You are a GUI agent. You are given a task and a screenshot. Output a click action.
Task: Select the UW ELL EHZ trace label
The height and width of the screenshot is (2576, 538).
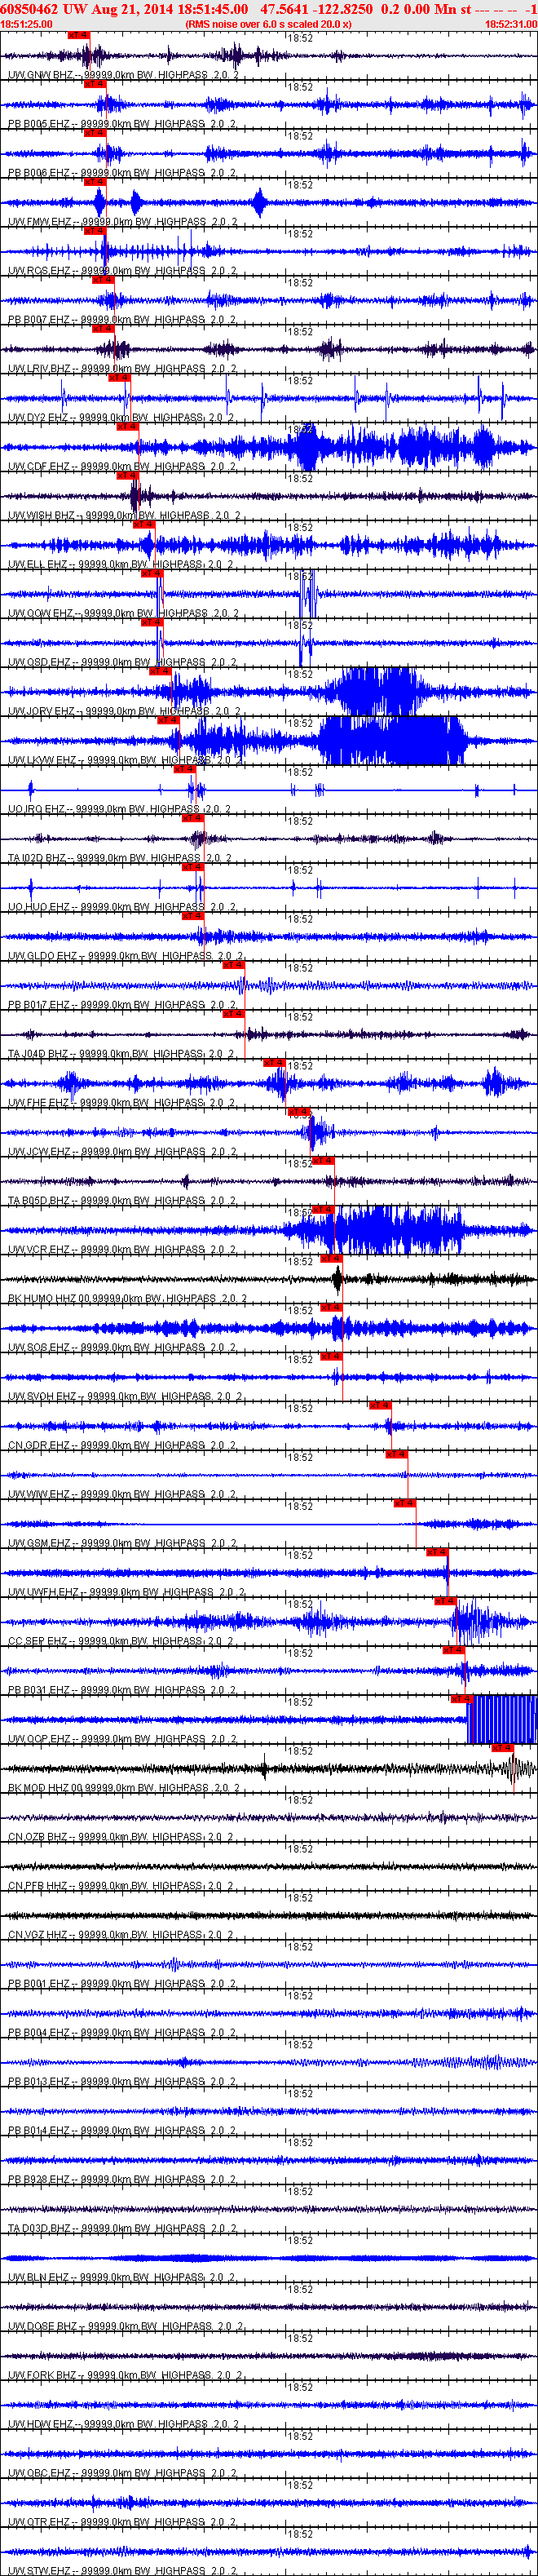pyautogui.click(x=123, y=565)
